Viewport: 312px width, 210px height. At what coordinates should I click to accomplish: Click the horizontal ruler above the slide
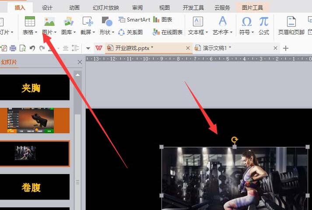click(199, 59)
